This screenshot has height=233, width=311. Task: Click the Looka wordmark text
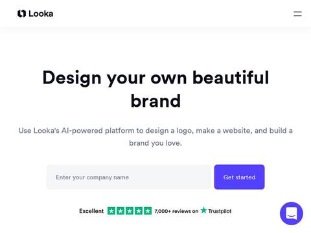pyautogui.click(x=41, y=14)
